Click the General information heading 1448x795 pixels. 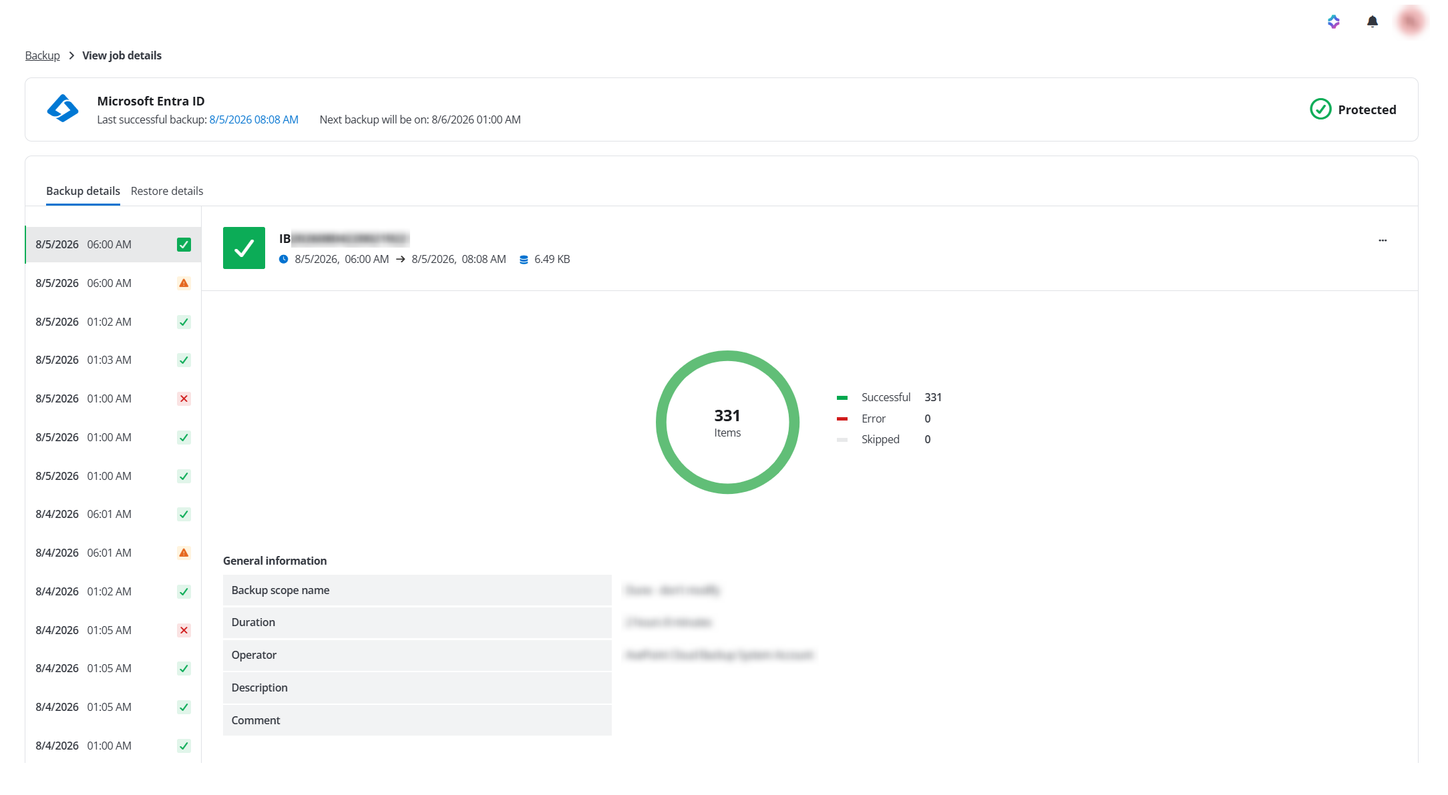pos(275,561)
